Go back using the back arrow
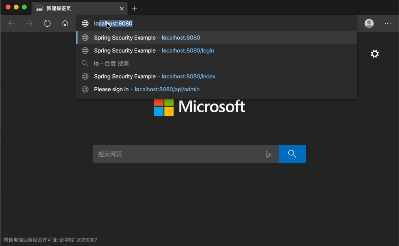The width and height of the screenshot is (399, 246). click(12, 23)
